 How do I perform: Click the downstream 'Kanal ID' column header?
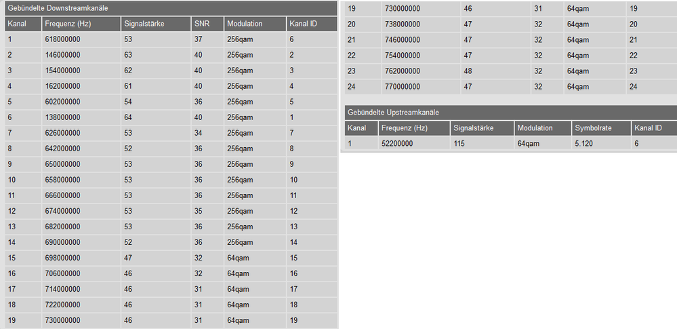[x=304, y=24]
